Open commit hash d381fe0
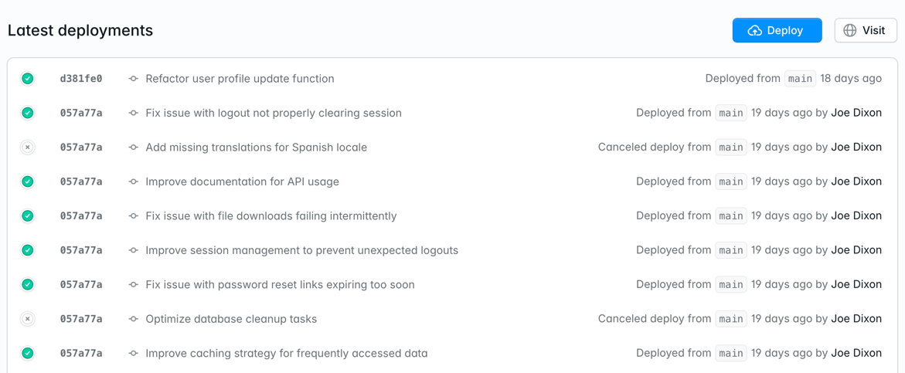Screen dimensions: 905x373 click(81, 79)
